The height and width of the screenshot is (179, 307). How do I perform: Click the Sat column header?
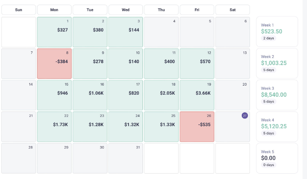click(233, 10)
